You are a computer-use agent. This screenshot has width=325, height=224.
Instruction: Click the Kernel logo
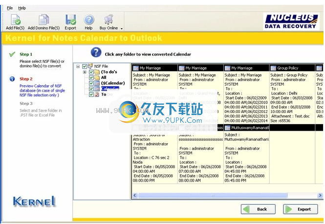click(x=34, y=202)
